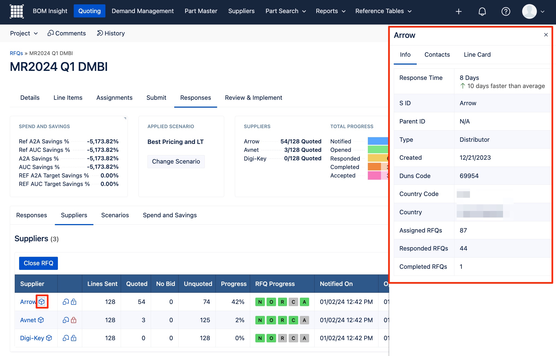Click the user avatar picture
This screenshot has height=356, width=556.
click(529, 11)
